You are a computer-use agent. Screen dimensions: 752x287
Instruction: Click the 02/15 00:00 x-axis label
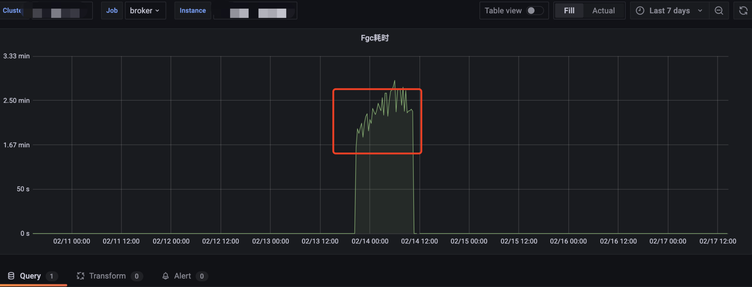click(x=469, y=241)
